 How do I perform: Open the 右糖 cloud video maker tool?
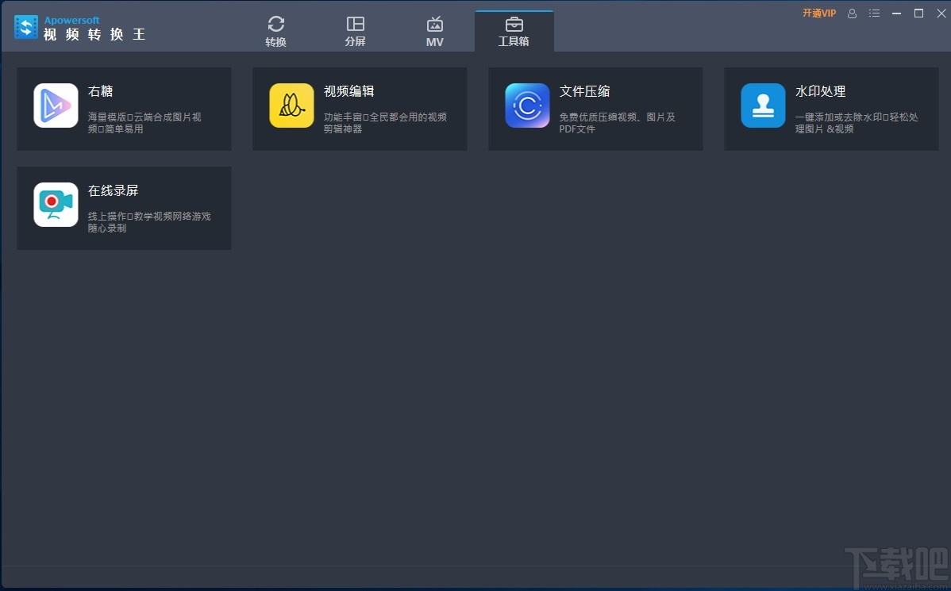pyautogui.click(x=123, y=109)
